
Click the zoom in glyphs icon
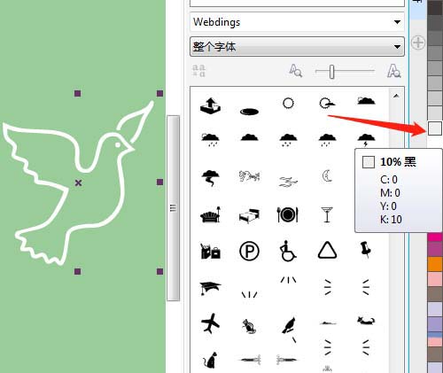(x=394, y=71)
